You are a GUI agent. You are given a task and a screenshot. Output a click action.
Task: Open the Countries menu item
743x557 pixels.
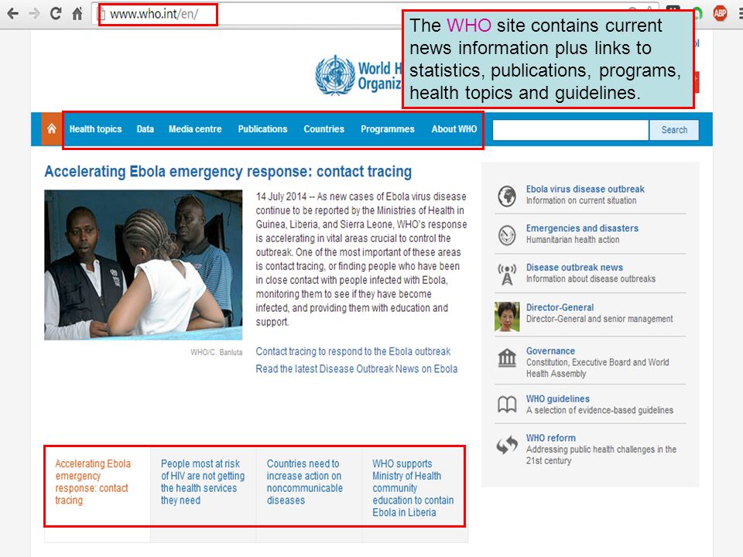point(324,129)
